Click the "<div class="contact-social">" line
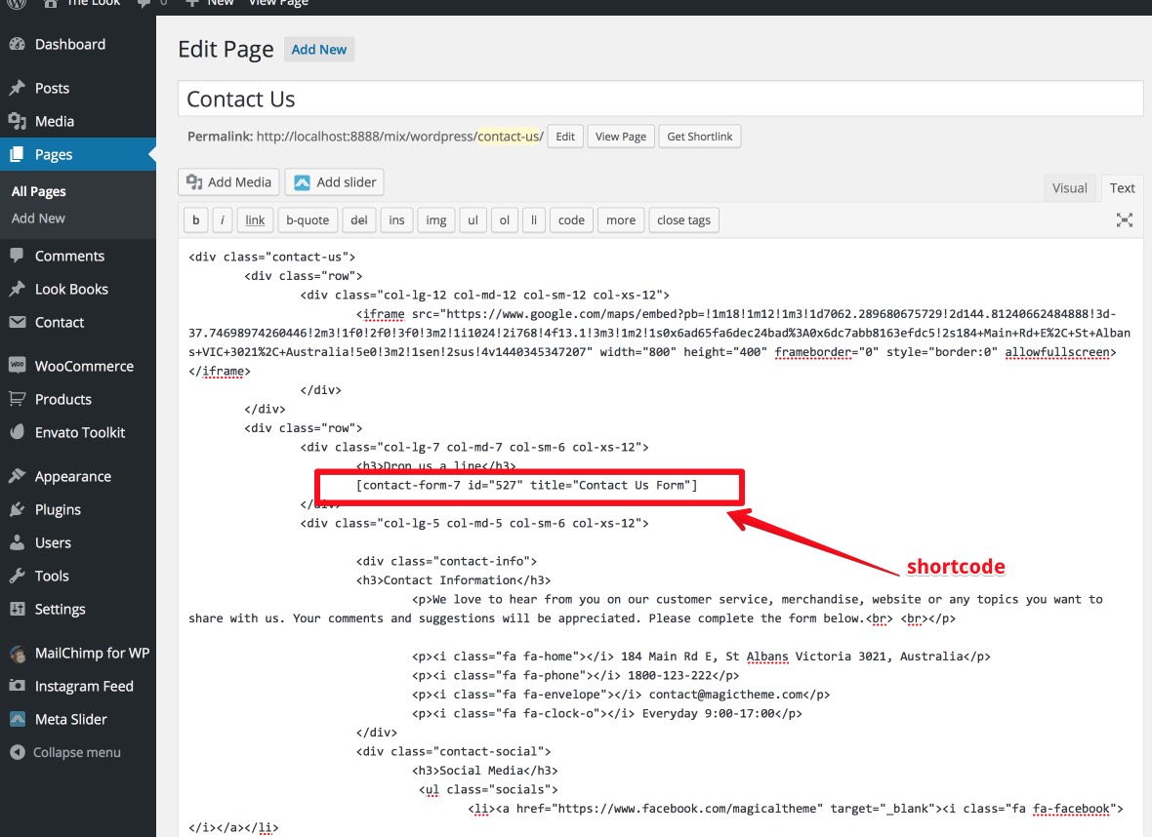Image resolution: width=1152 pixels, height=837 pixels. (x=453, y=751)
